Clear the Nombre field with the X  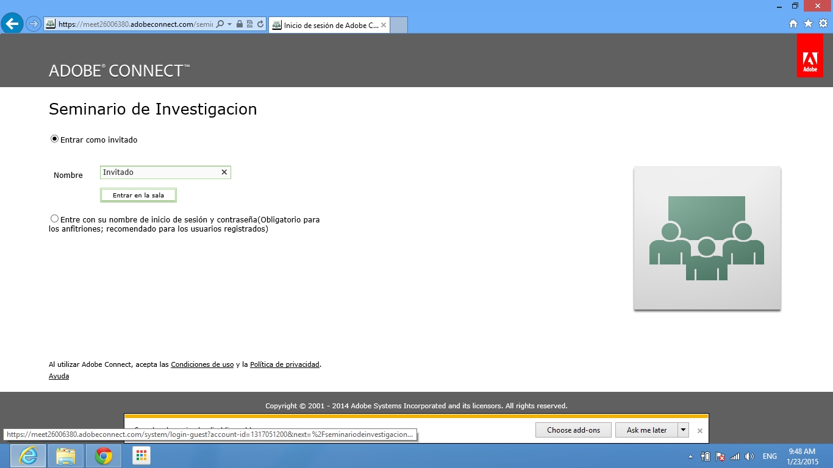coord(224,172)
